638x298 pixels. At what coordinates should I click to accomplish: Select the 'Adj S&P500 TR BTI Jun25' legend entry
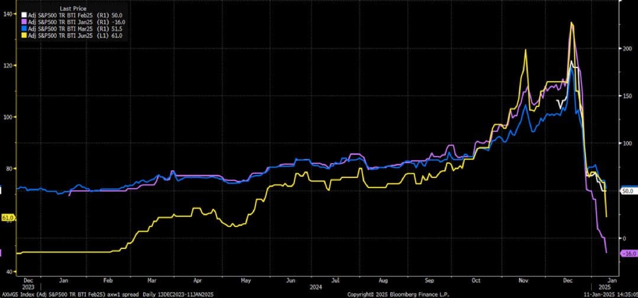(73, 36)
